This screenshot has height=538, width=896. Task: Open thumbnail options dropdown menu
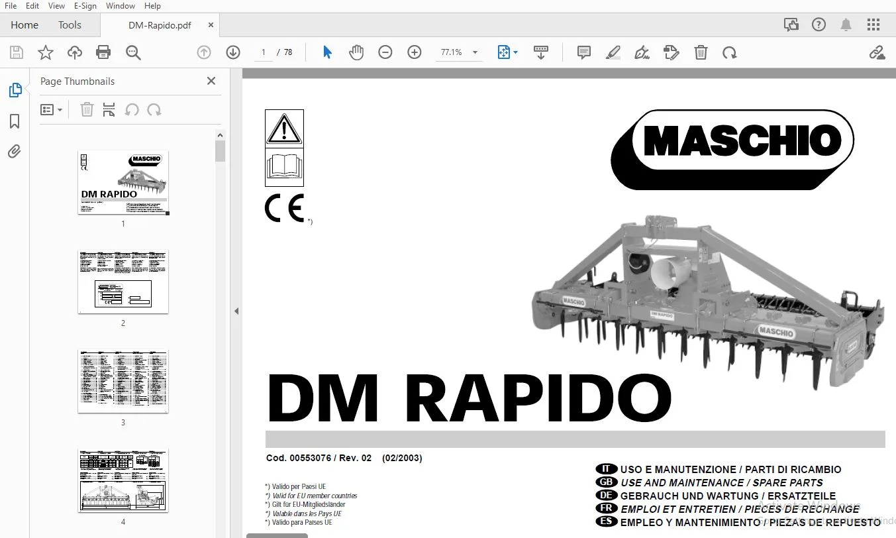tap(52, 110)
